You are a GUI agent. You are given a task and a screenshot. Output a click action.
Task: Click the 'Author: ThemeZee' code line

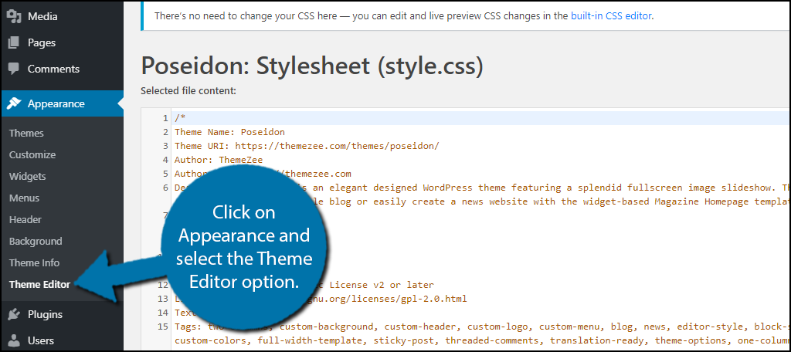click(219, 160)
